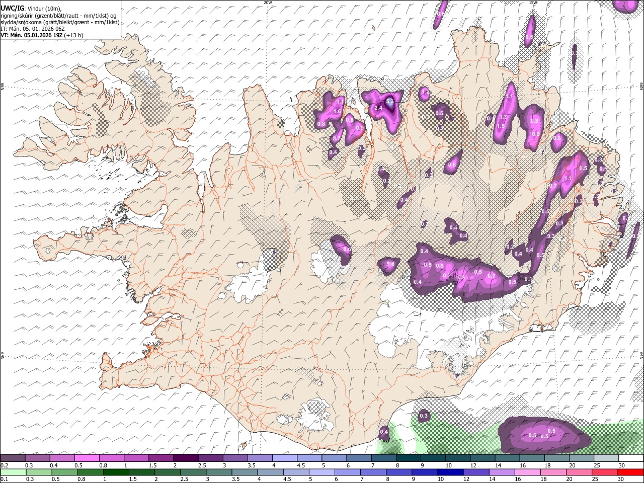The width and height of the screenshot is (644, 483).
Task: Click the 20W longitude label
Action: (x=268, y=3)
